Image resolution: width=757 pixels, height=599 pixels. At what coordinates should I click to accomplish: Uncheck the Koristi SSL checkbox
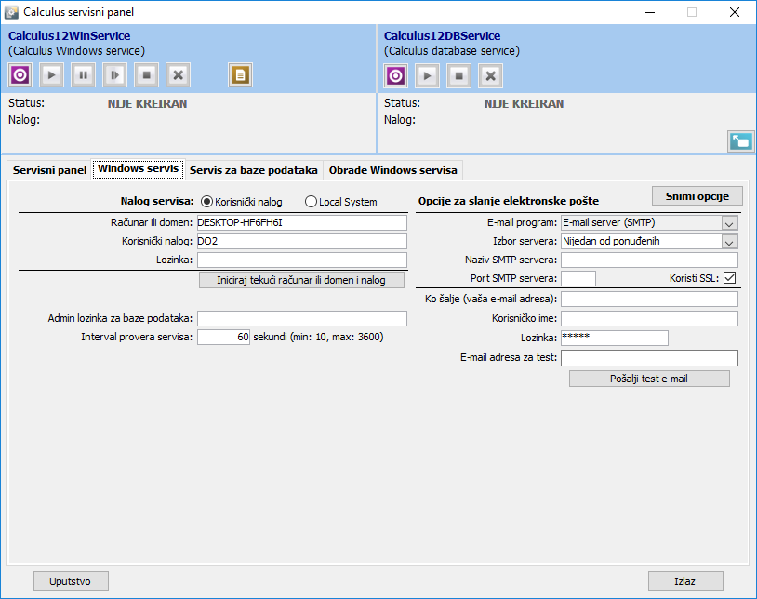(729, 278)
